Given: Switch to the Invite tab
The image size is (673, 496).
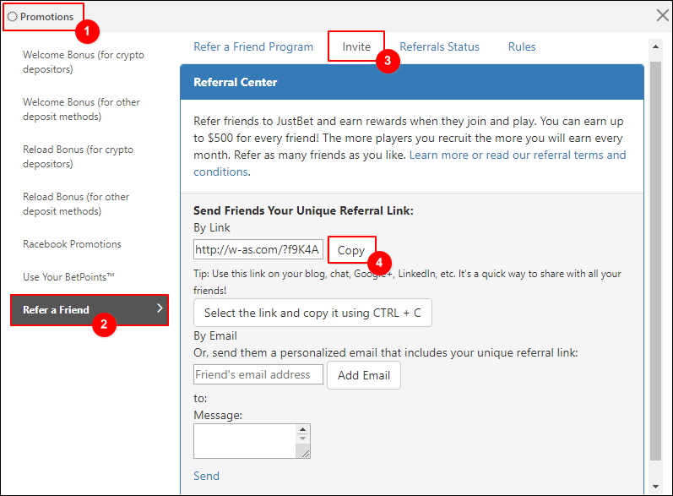Looking at the screenshot, I should click(356, 46).
